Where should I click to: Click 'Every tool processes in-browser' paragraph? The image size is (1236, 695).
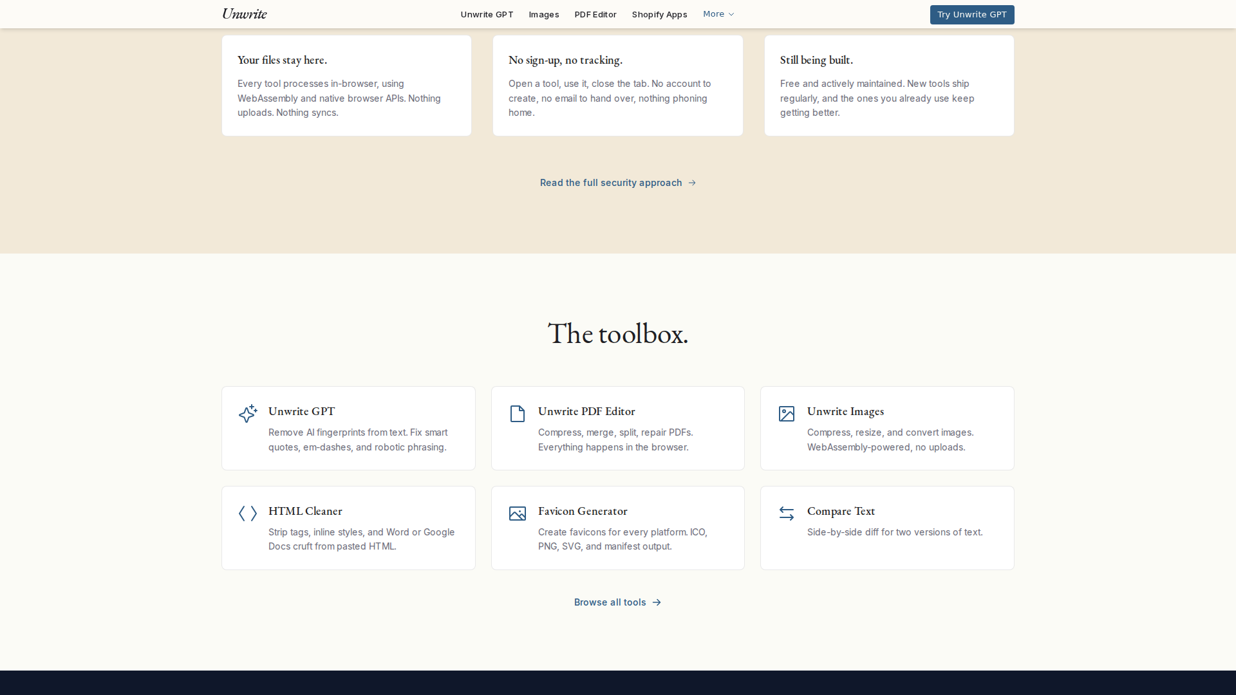tap(339, 98)
